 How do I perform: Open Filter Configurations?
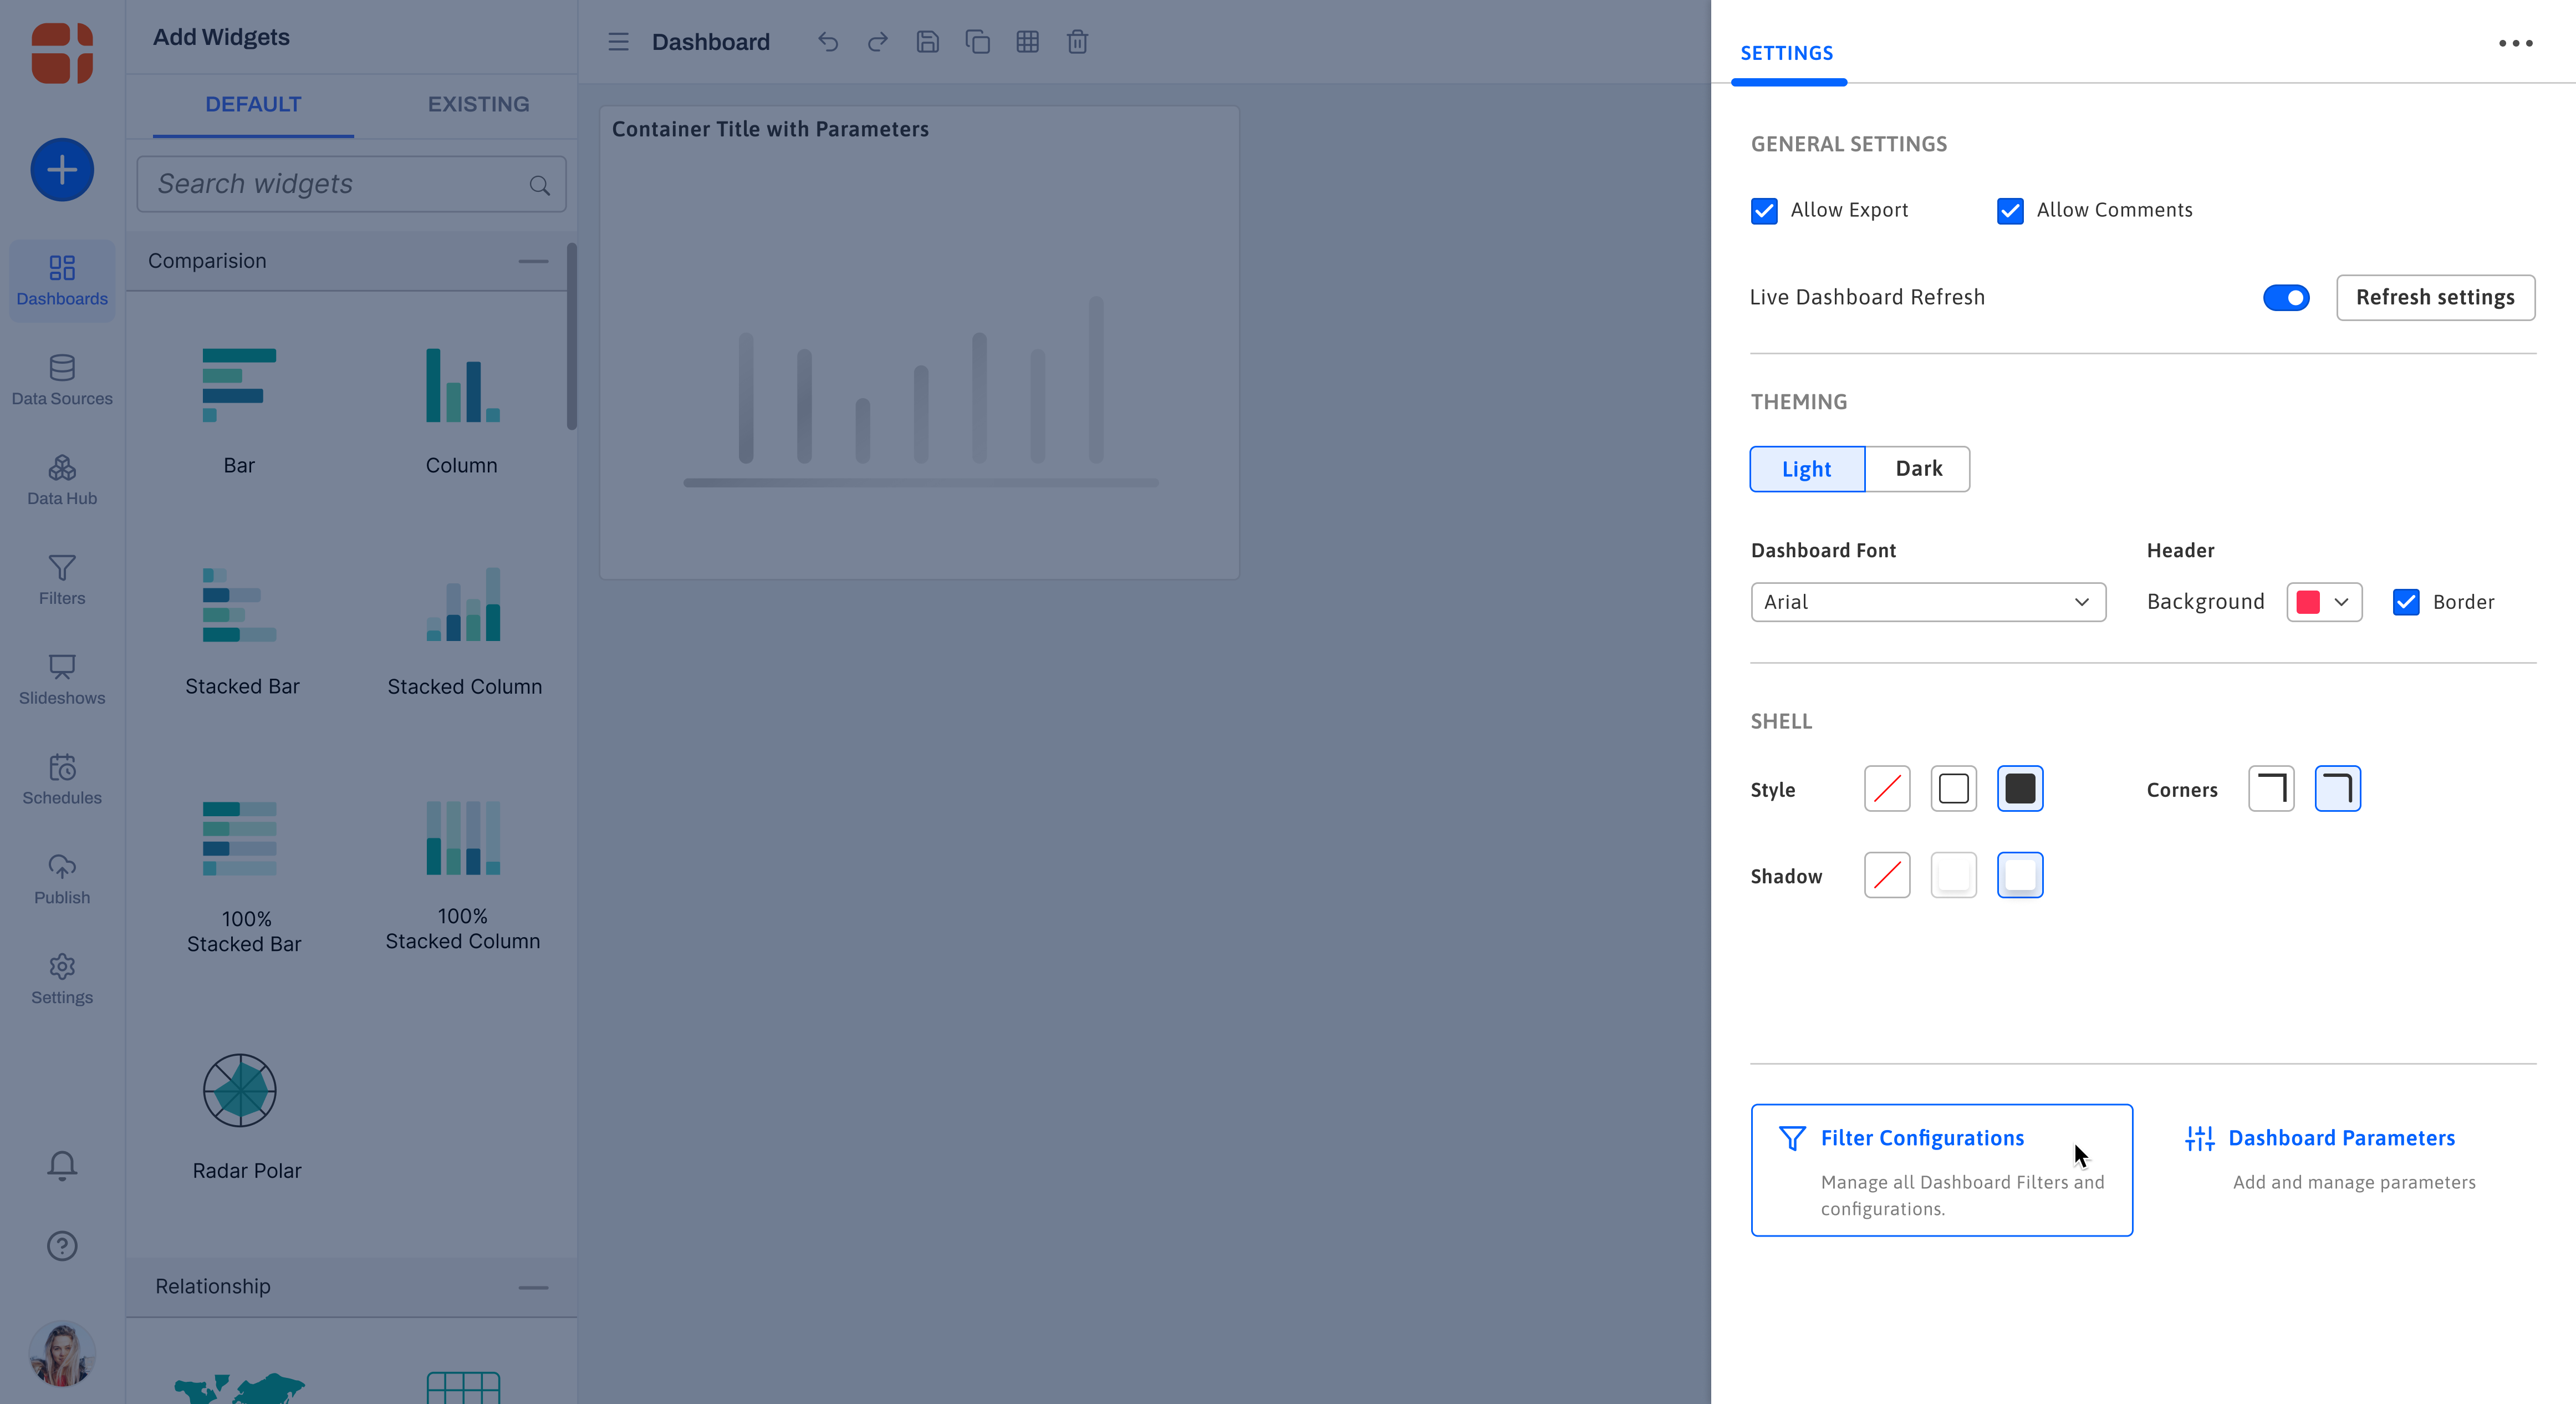pos(1941,1170)
